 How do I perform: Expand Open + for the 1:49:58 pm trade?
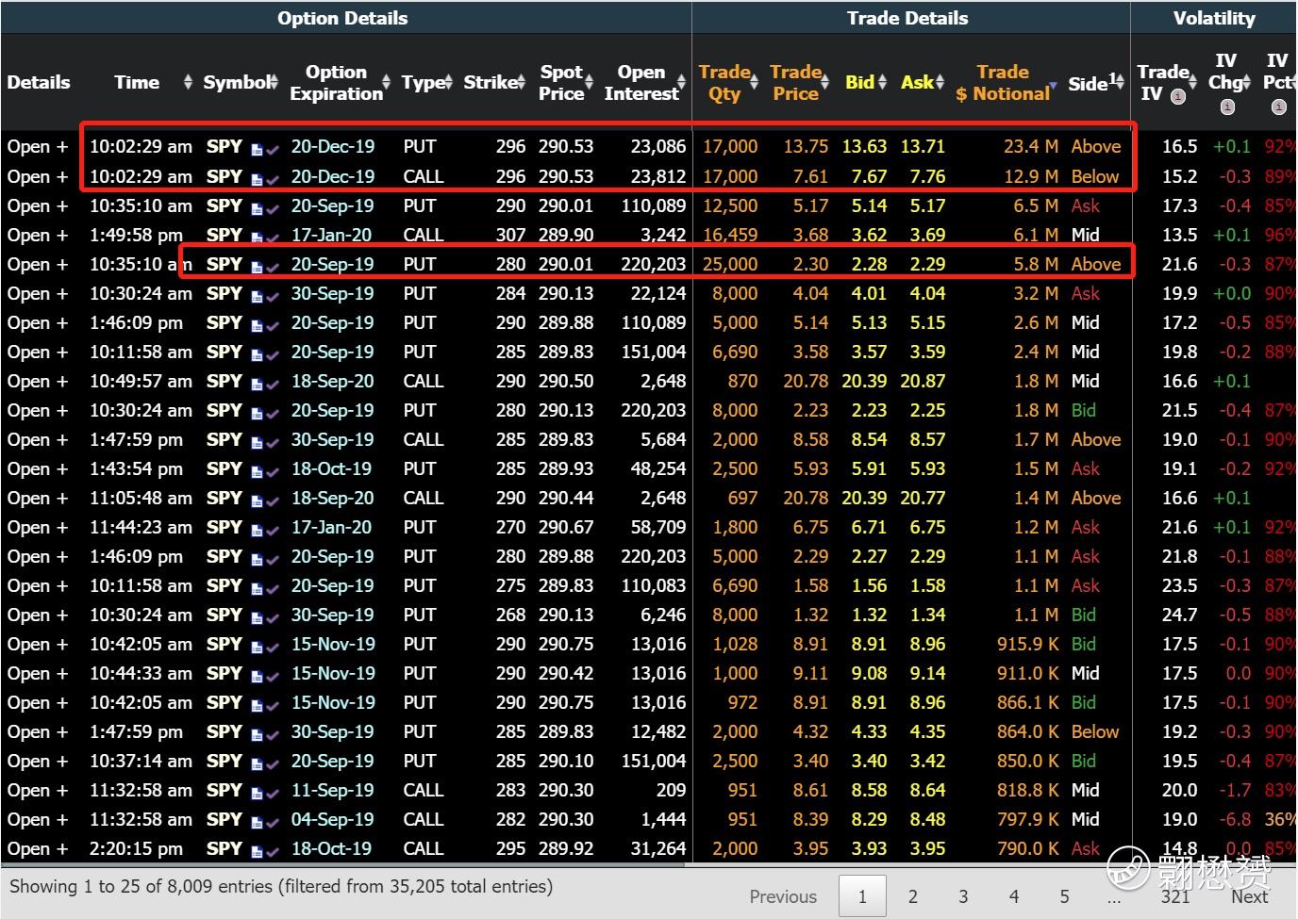(38, 235)
